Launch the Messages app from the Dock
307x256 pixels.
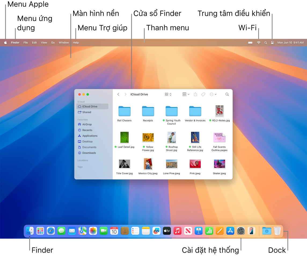click(61, 231)
